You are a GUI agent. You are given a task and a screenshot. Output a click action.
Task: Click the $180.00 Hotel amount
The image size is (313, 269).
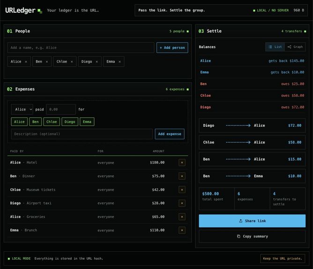point(157,162)
